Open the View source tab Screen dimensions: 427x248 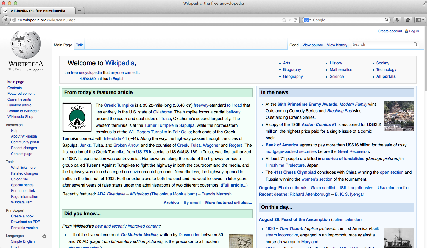(313, 45)
